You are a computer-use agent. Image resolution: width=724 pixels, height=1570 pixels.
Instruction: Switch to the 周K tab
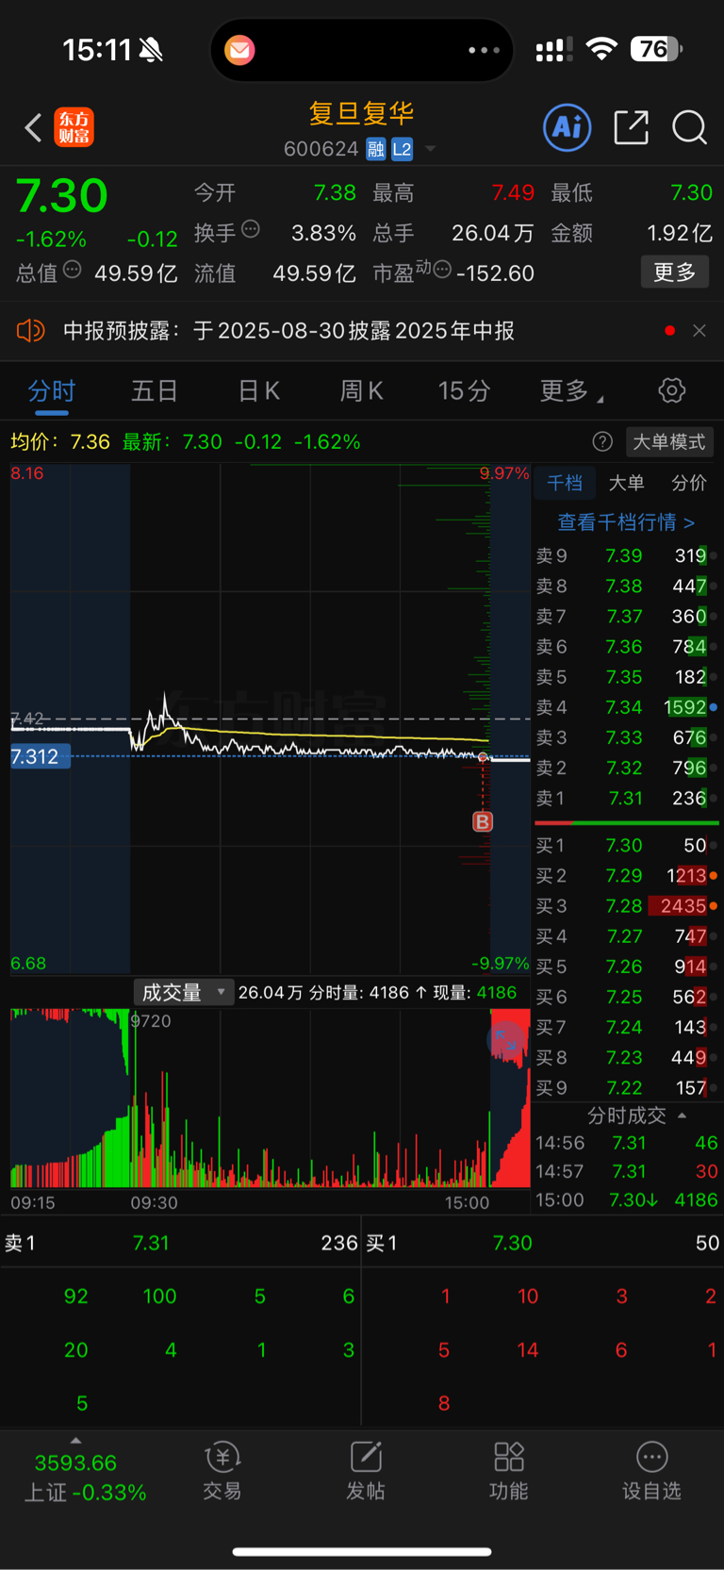click(x=361, y=390)
